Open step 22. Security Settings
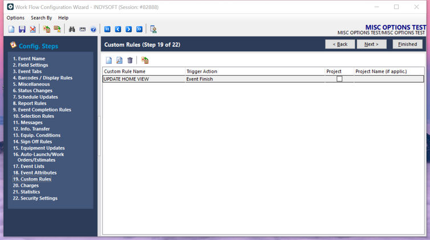This screenshot has height=240, width=430. click(x=35, y=198)
